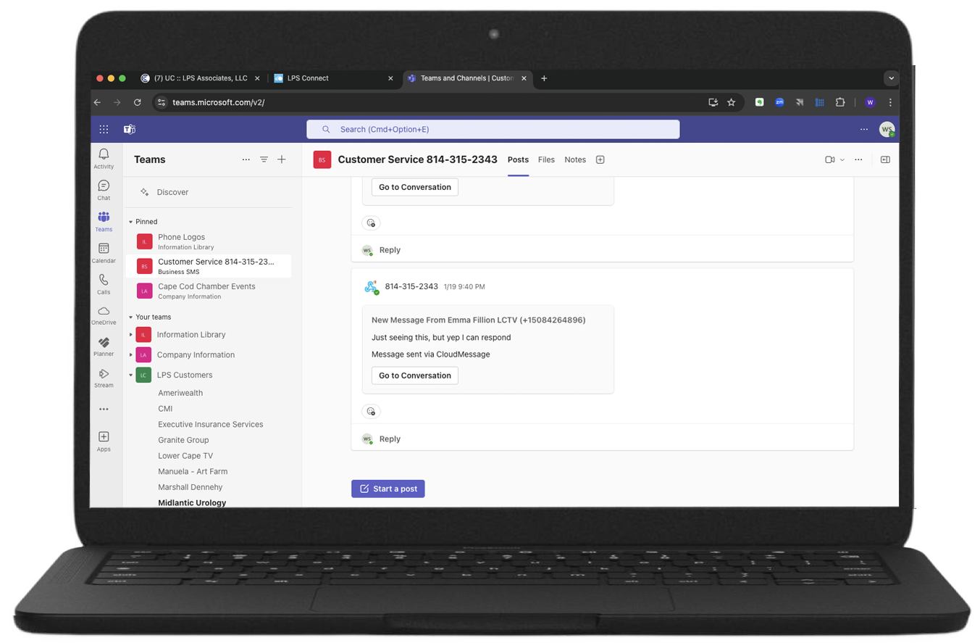
Task: Open channel more options ellipsis
Action: [x=858, y=159]
